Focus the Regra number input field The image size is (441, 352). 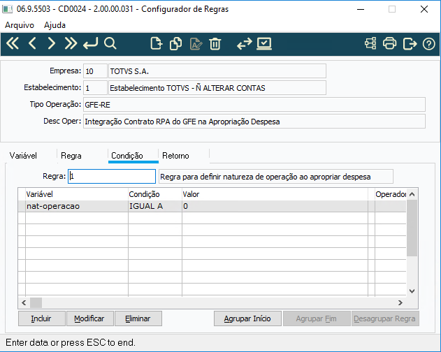[x=112, y=176]
